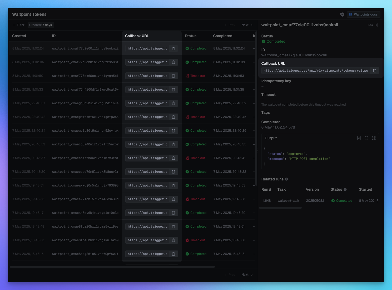Click the completed timestamp 8 May, 11:02:24.578
Image resolution: width=392 pixels, height=290 pixels.
pyautogui.click(x=278, y=127)
